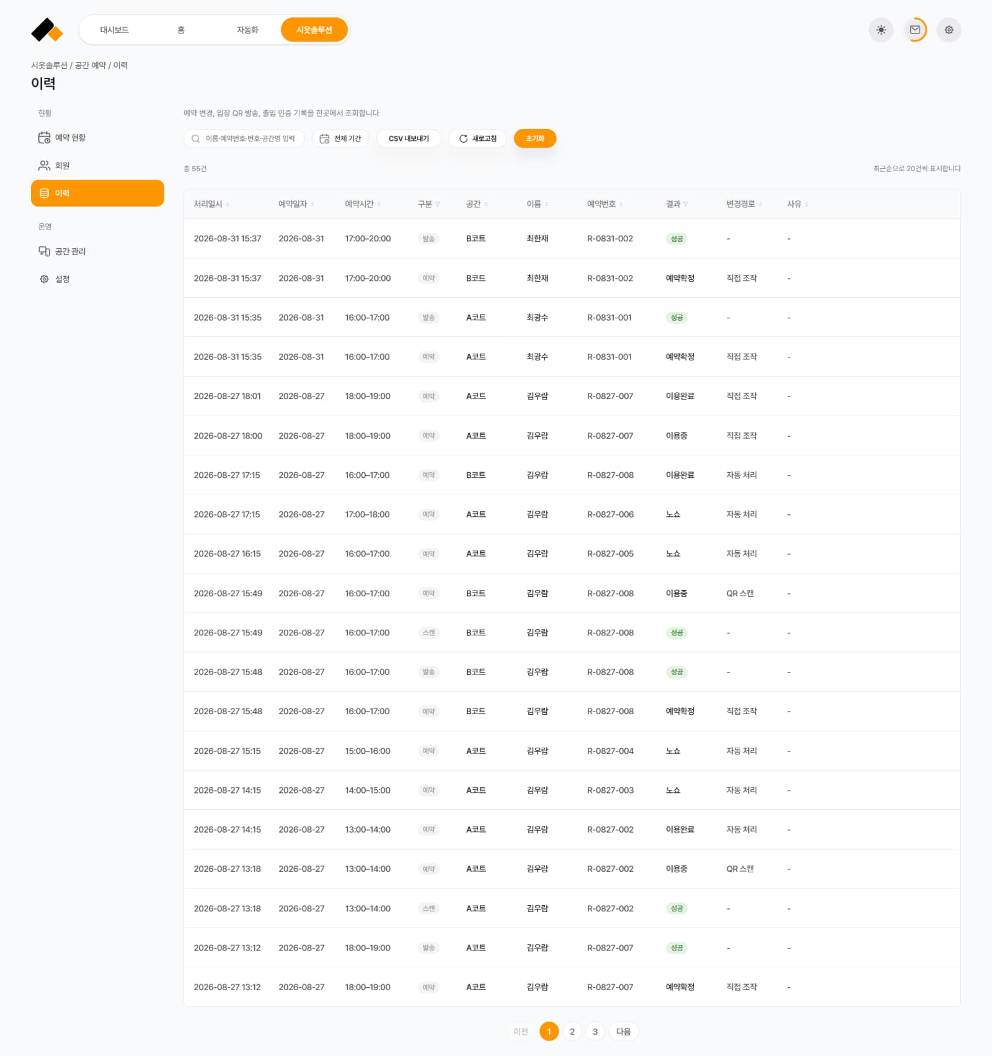Screen dimensions: 992x1056
Task: Click the 새로고침 refresh button
Action: tap(477, 138)
